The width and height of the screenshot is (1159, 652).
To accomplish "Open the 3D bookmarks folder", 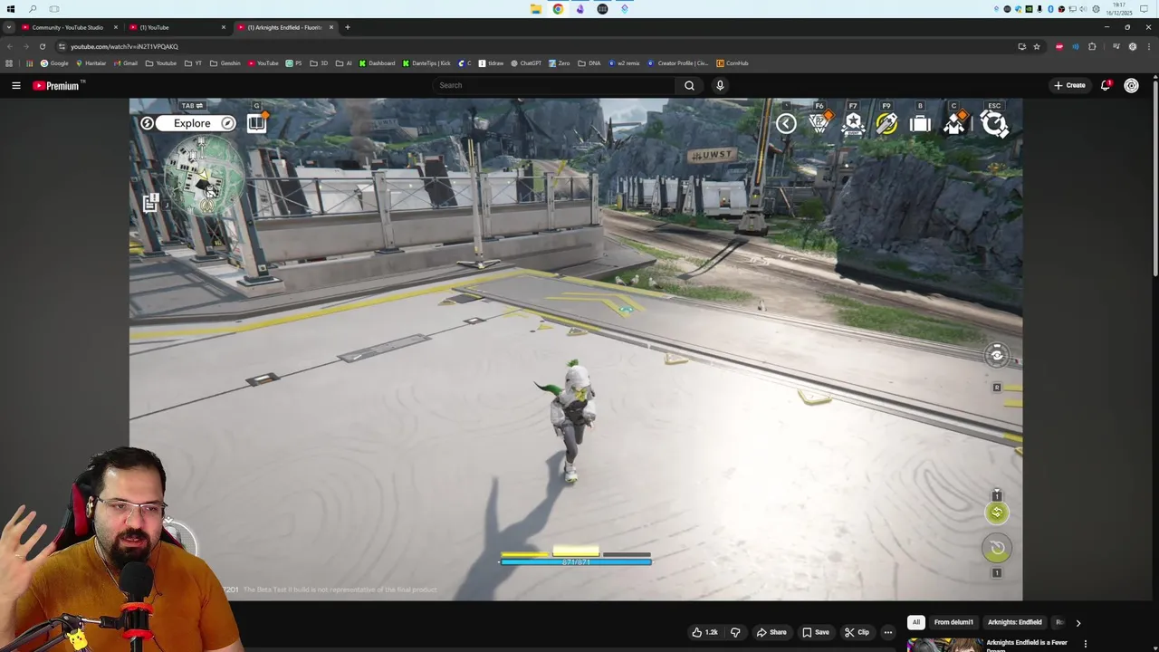I will coord(319,63).
